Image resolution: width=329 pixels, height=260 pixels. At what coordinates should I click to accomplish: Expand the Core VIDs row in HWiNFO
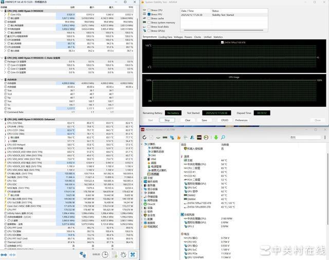5,14
